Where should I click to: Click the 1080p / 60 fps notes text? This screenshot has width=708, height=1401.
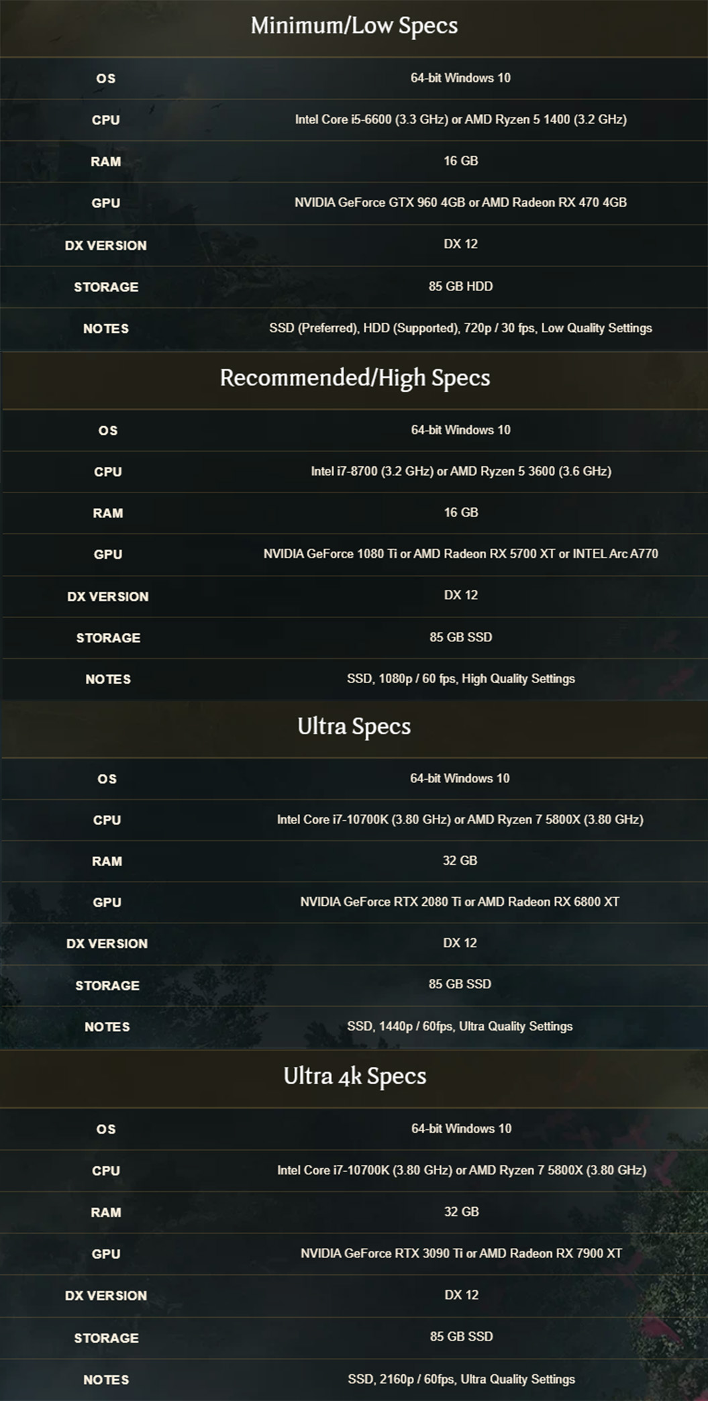tap(460, 678)
